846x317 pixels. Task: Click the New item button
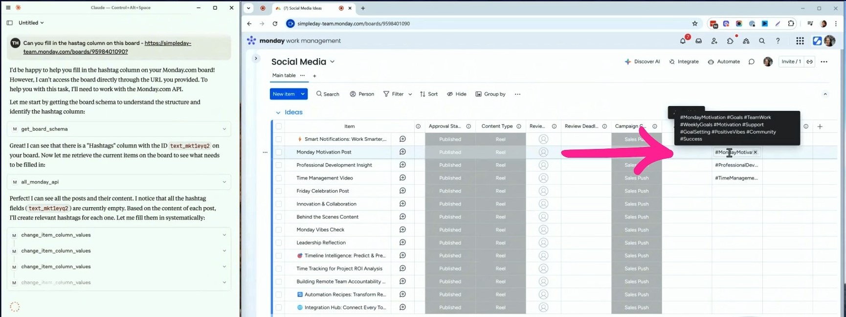click(284, 94)
